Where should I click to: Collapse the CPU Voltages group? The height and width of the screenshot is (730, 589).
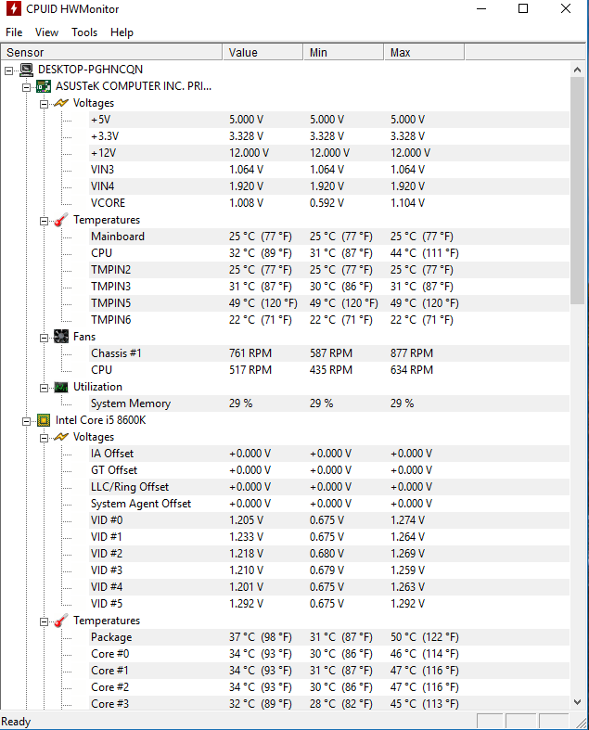pos(45,439)
